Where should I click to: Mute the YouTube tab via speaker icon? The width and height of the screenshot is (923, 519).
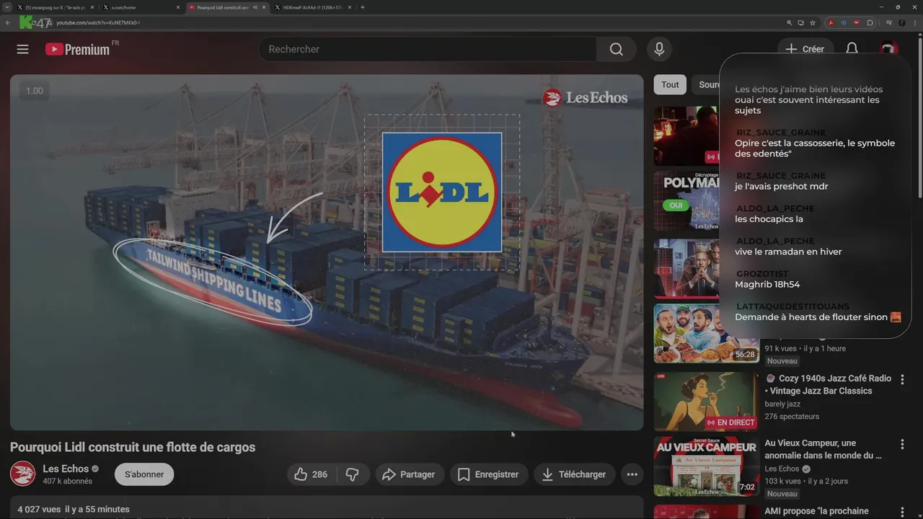pos(255,7)
